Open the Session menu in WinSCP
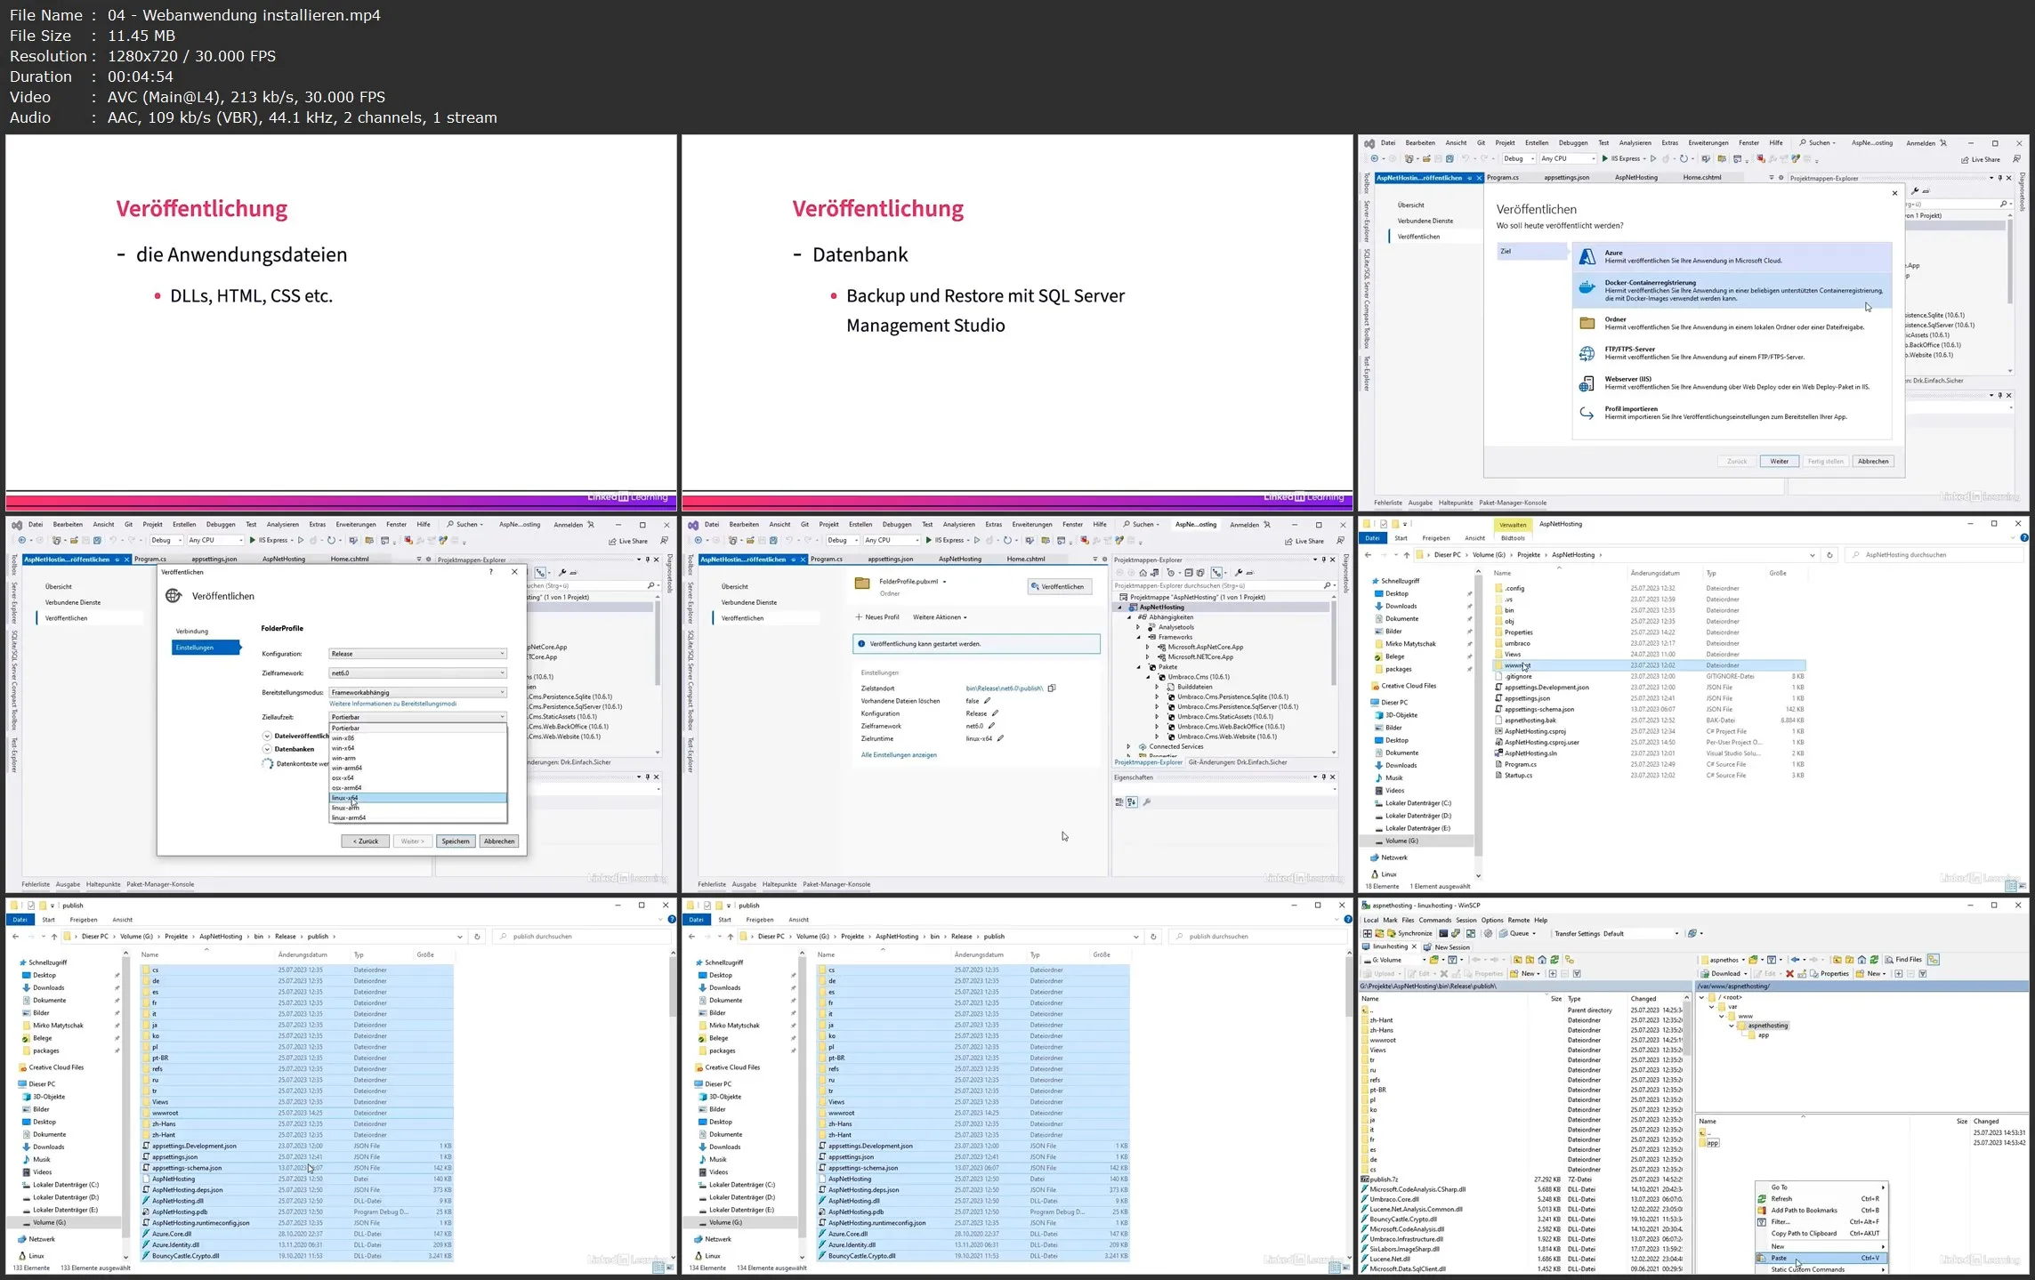This screenshot has width=2035, height=1280. (1466, 920)
